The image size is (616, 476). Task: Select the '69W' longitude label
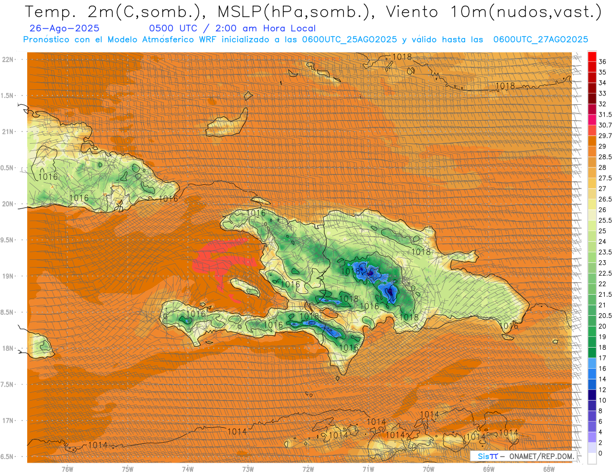(x=489, y=469)
